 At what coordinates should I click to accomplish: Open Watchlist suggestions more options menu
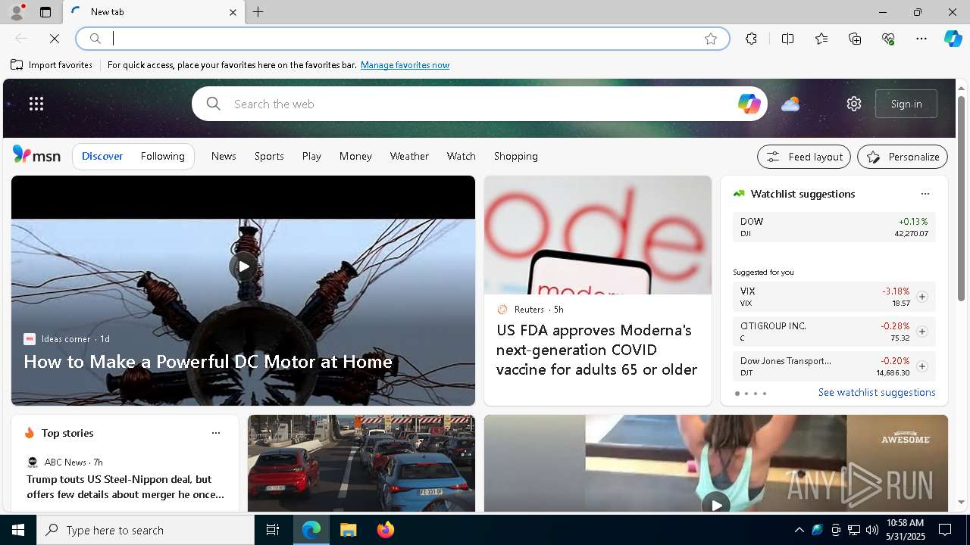(x=925, y=194)
